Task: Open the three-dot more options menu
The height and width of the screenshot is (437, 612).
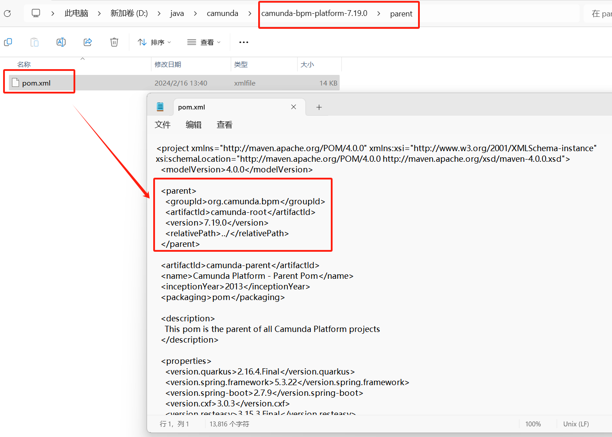Action: [244, 42]
